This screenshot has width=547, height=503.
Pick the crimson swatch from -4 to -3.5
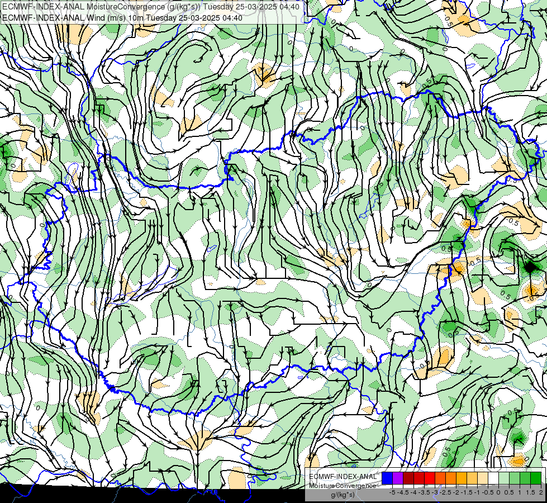[x=419, y=478]
